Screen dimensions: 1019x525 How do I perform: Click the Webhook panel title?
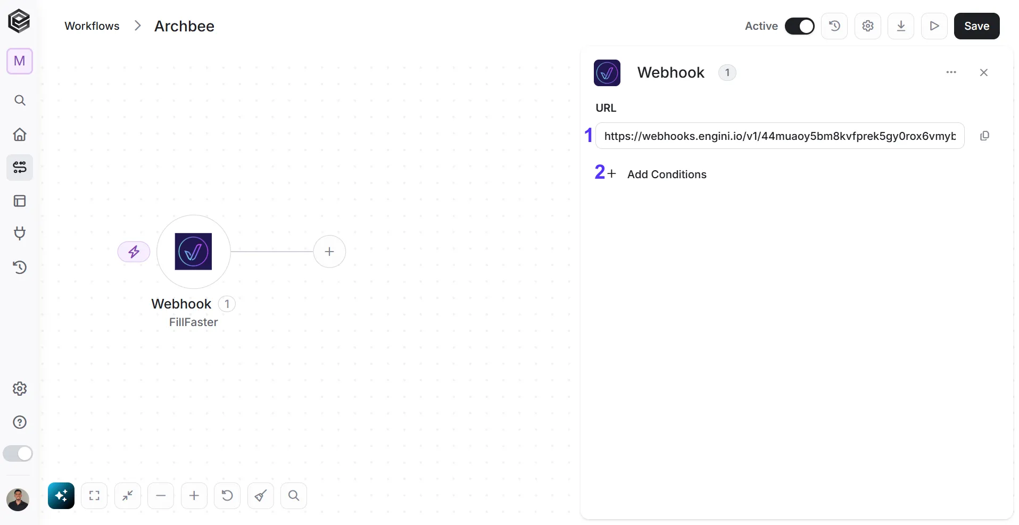671,72
